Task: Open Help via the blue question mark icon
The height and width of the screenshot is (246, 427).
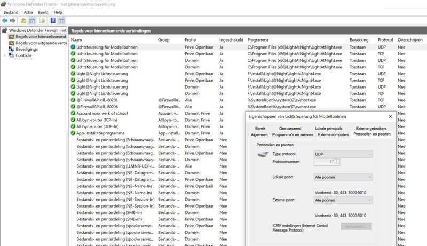Action: tap(53, 20)
